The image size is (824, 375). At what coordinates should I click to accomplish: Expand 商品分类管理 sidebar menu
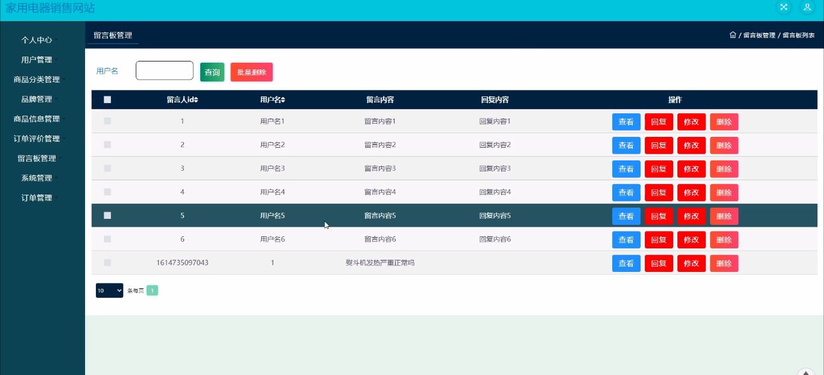pyautogui.click(x=37, y=80)
